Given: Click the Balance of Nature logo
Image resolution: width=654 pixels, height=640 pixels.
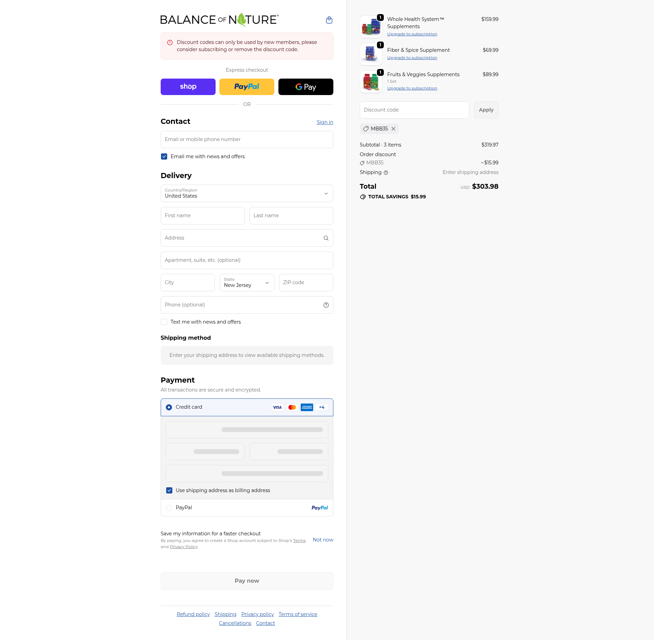Looking at the screenshot, I should [220, 20].
